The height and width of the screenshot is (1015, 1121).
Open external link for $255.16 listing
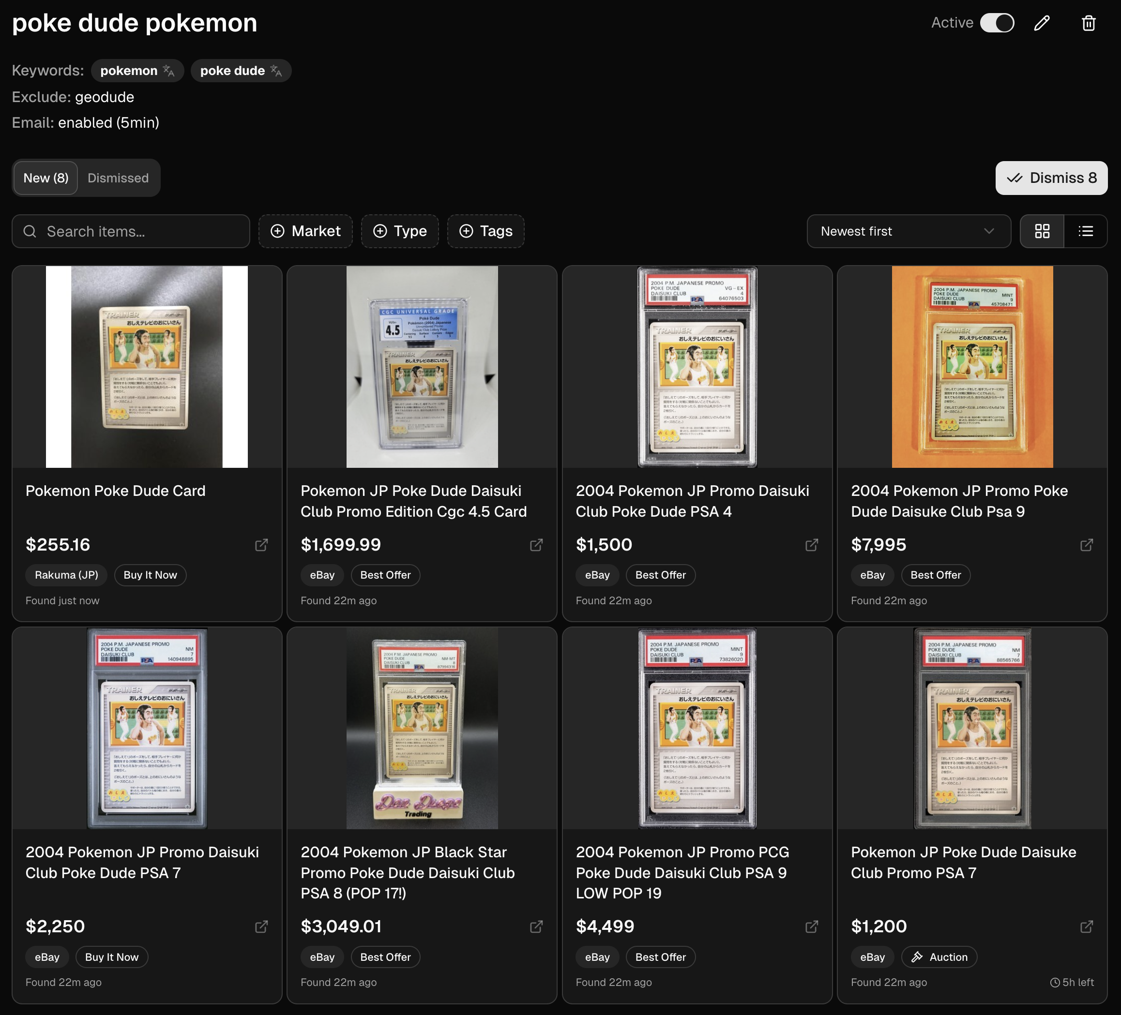[x=261, y=545]
